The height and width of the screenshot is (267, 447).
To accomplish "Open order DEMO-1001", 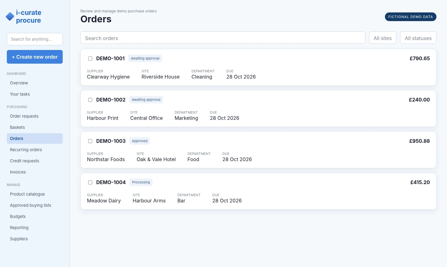I will [x=111, y=58].
